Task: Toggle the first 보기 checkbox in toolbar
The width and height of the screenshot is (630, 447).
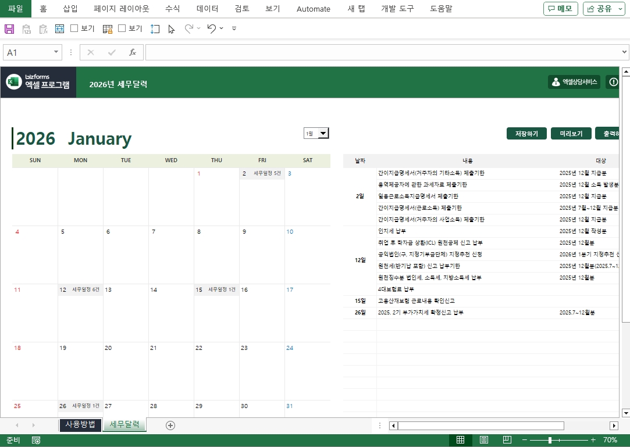Action: point(74,28)
